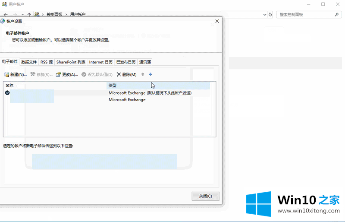
Task: Click the Change (更改) account button
Action: (x=67, y=75)
